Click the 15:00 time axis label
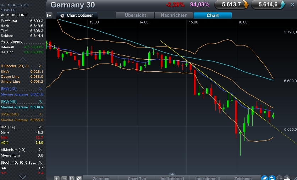Screen dimensions: 297x180 pos(193,22)
